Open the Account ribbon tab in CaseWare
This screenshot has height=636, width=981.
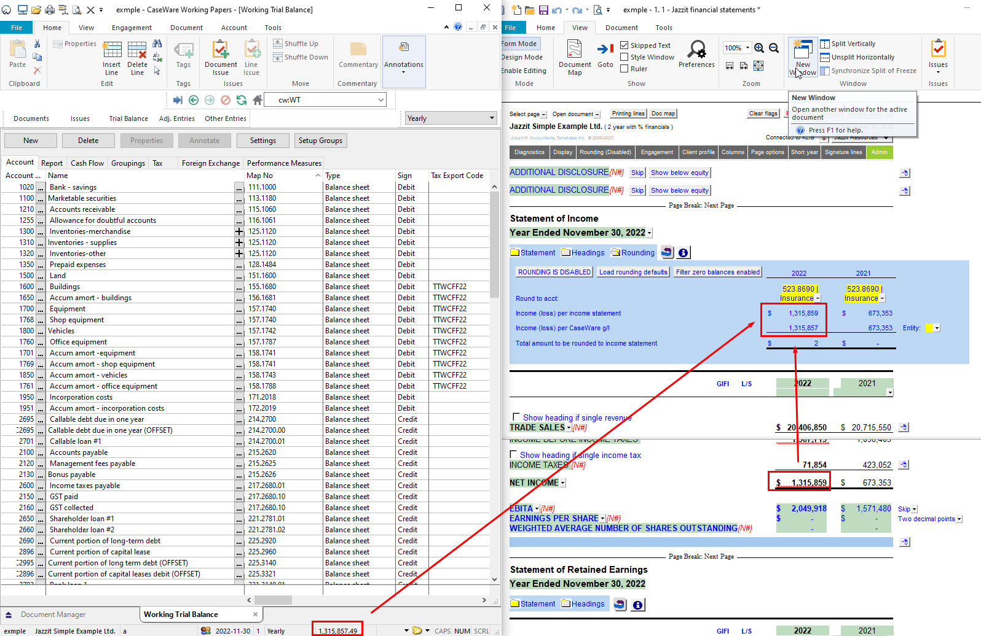tap(234, 28)
